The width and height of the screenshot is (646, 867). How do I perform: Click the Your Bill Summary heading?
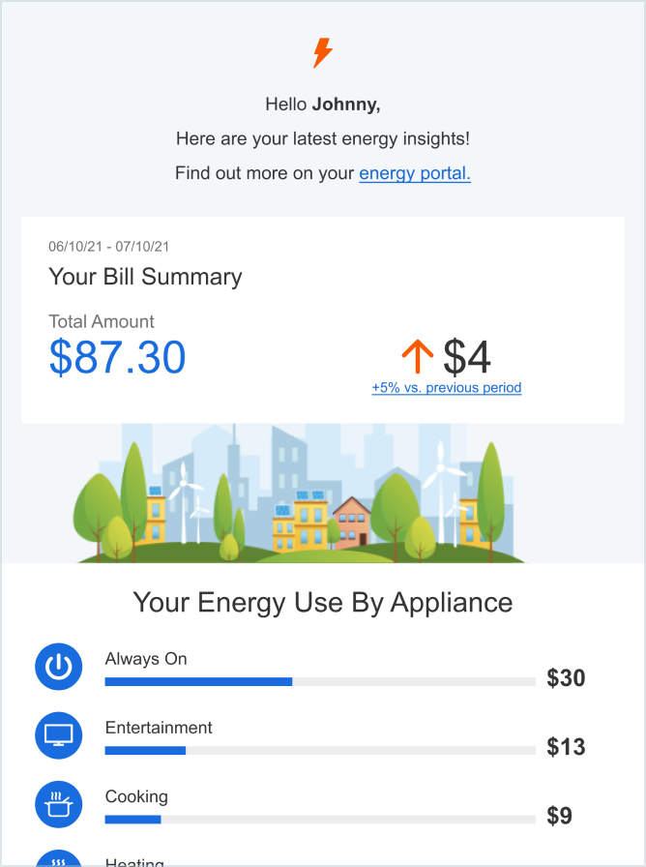pos(145,277)
